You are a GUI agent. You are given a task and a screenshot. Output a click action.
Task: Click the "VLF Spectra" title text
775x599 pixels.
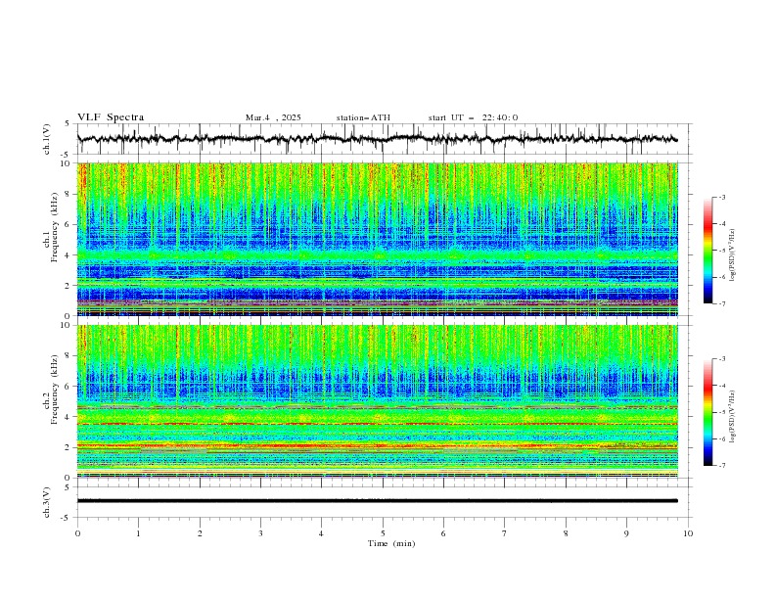111,117
